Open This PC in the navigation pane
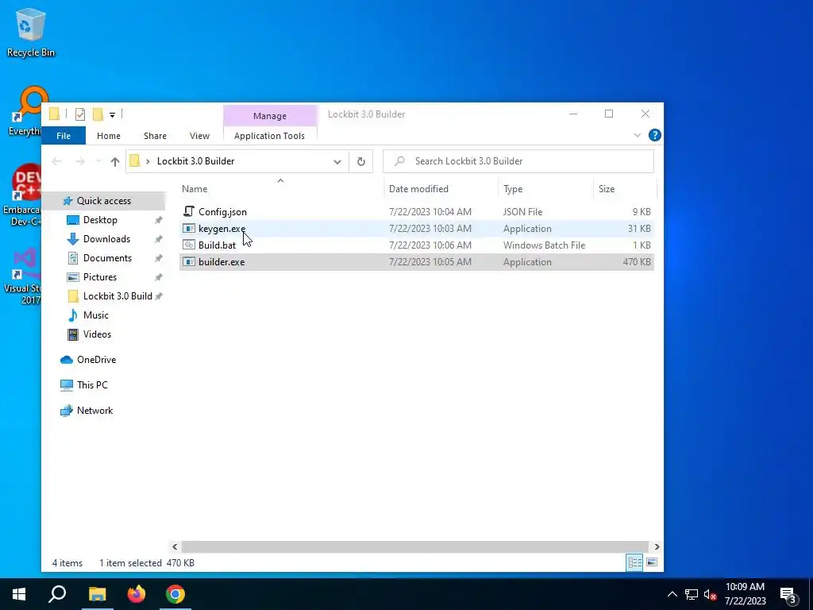 pos(92,385)
